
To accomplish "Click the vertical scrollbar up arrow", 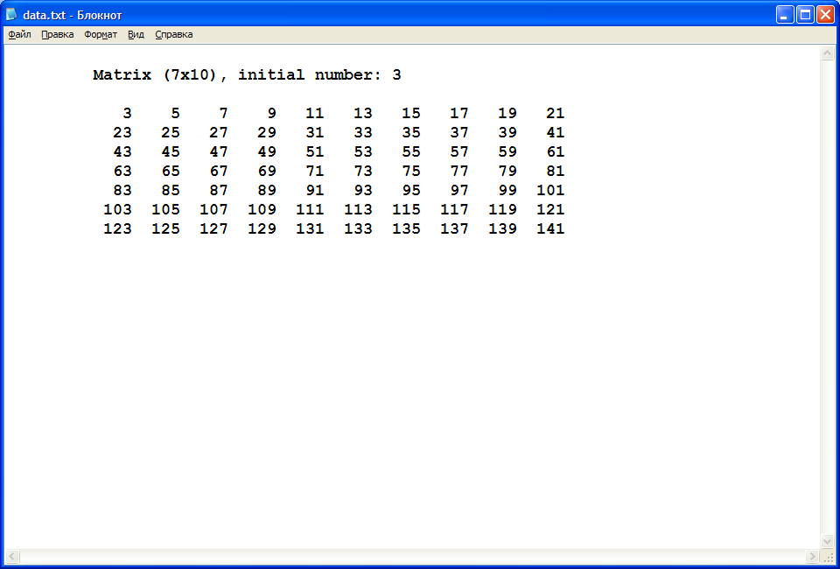I will 827,53.
